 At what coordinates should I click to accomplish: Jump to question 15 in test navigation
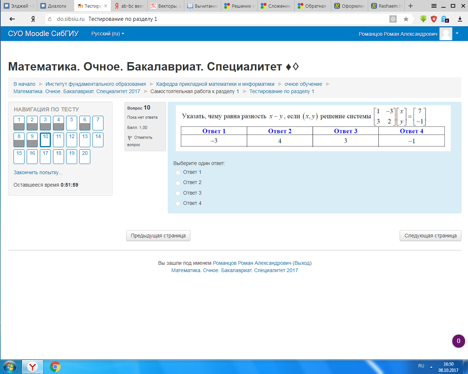click(19, 156)
